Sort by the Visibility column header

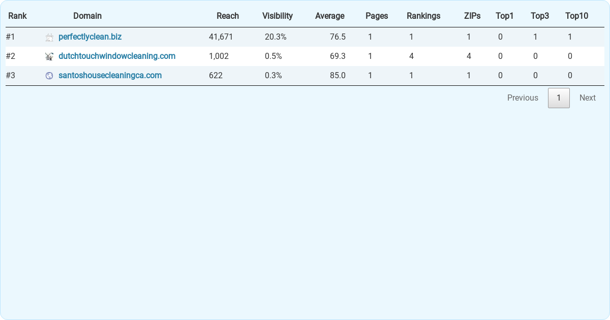[x=277, y=16]
